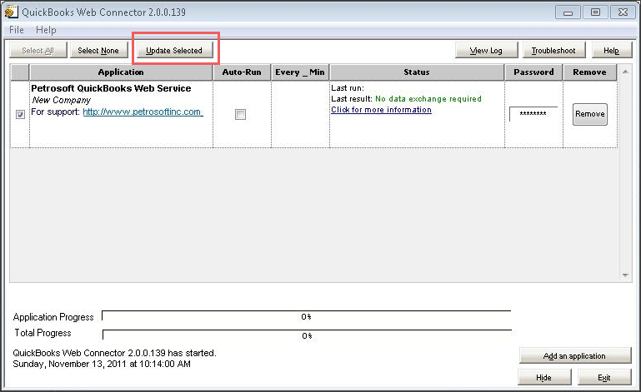Image resolution: width=641 pixels, height=392 pixels.
Task: Click the Hide button
Action: pos(544,377)
